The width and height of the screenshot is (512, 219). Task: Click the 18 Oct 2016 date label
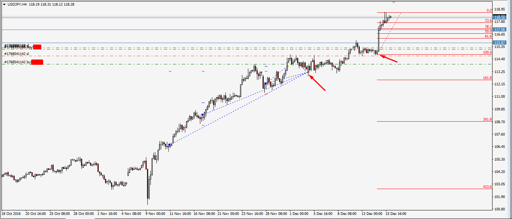click(11, 214)
